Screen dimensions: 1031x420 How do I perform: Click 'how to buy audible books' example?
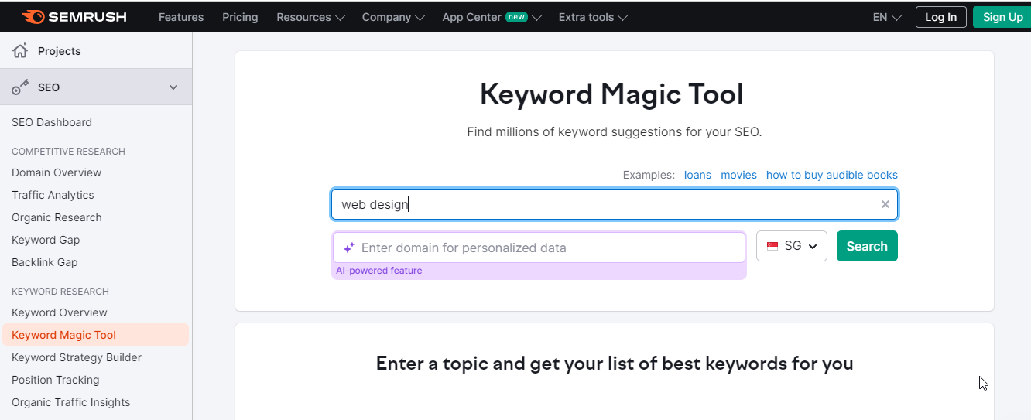pyautogui.click(x=831, y=175)
